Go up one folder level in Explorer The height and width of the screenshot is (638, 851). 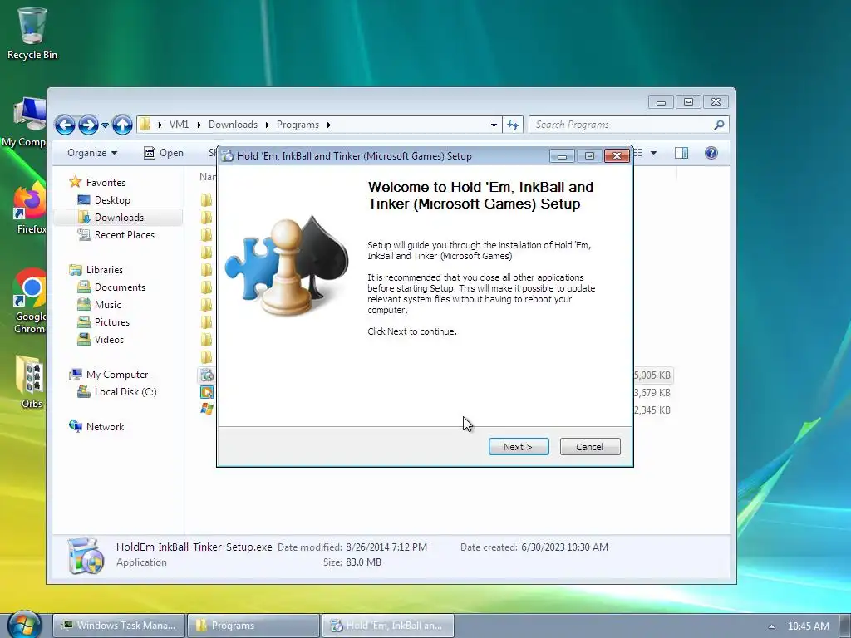(x=123, y=125)
